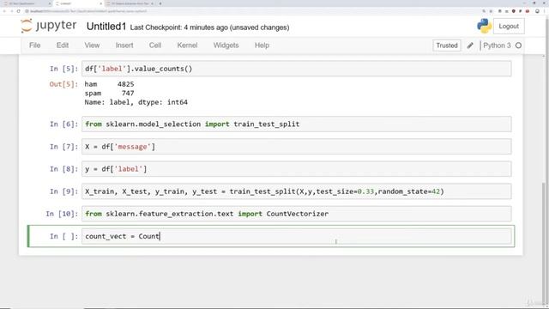Screen dimensions: 549x309
Task: Open the File menu
Action: tap(34, 45)
